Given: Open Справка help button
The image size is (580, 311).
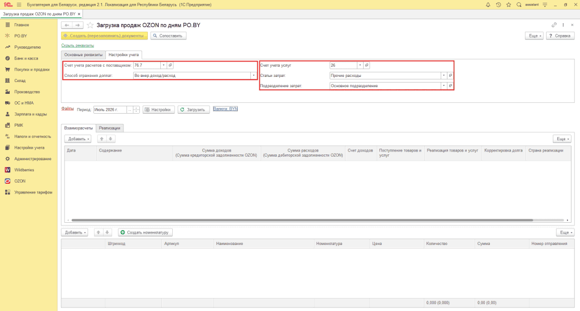Looking at the screenshot, I should 560,36.
